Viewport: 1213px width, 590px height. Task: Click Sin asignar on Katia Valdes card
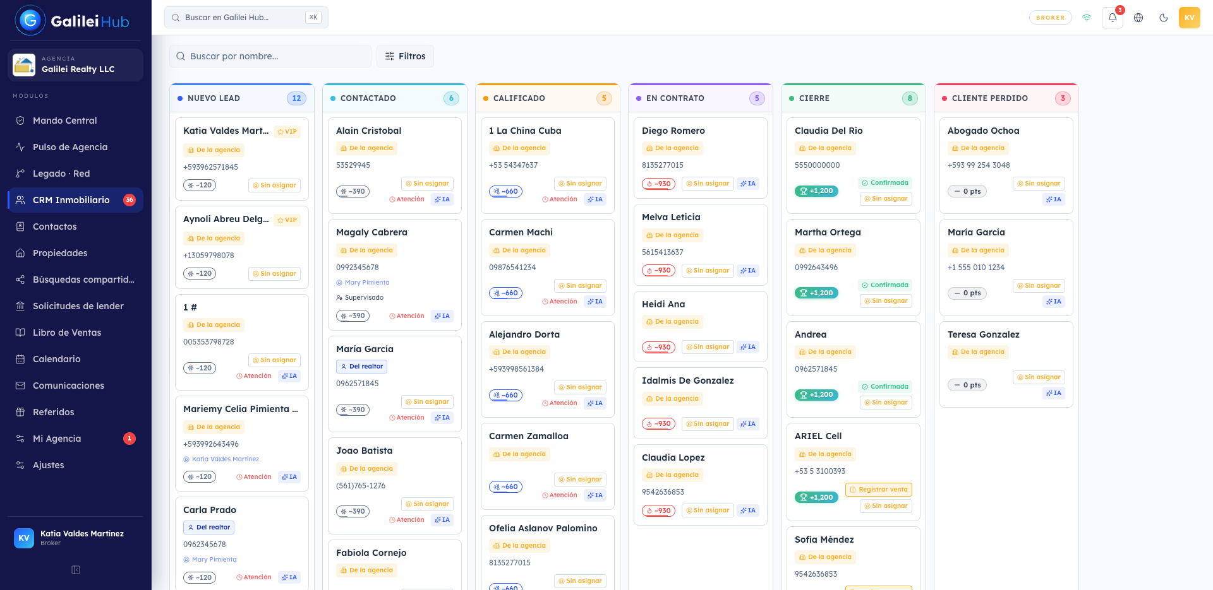pyautogui.click(x=275, y=186)
